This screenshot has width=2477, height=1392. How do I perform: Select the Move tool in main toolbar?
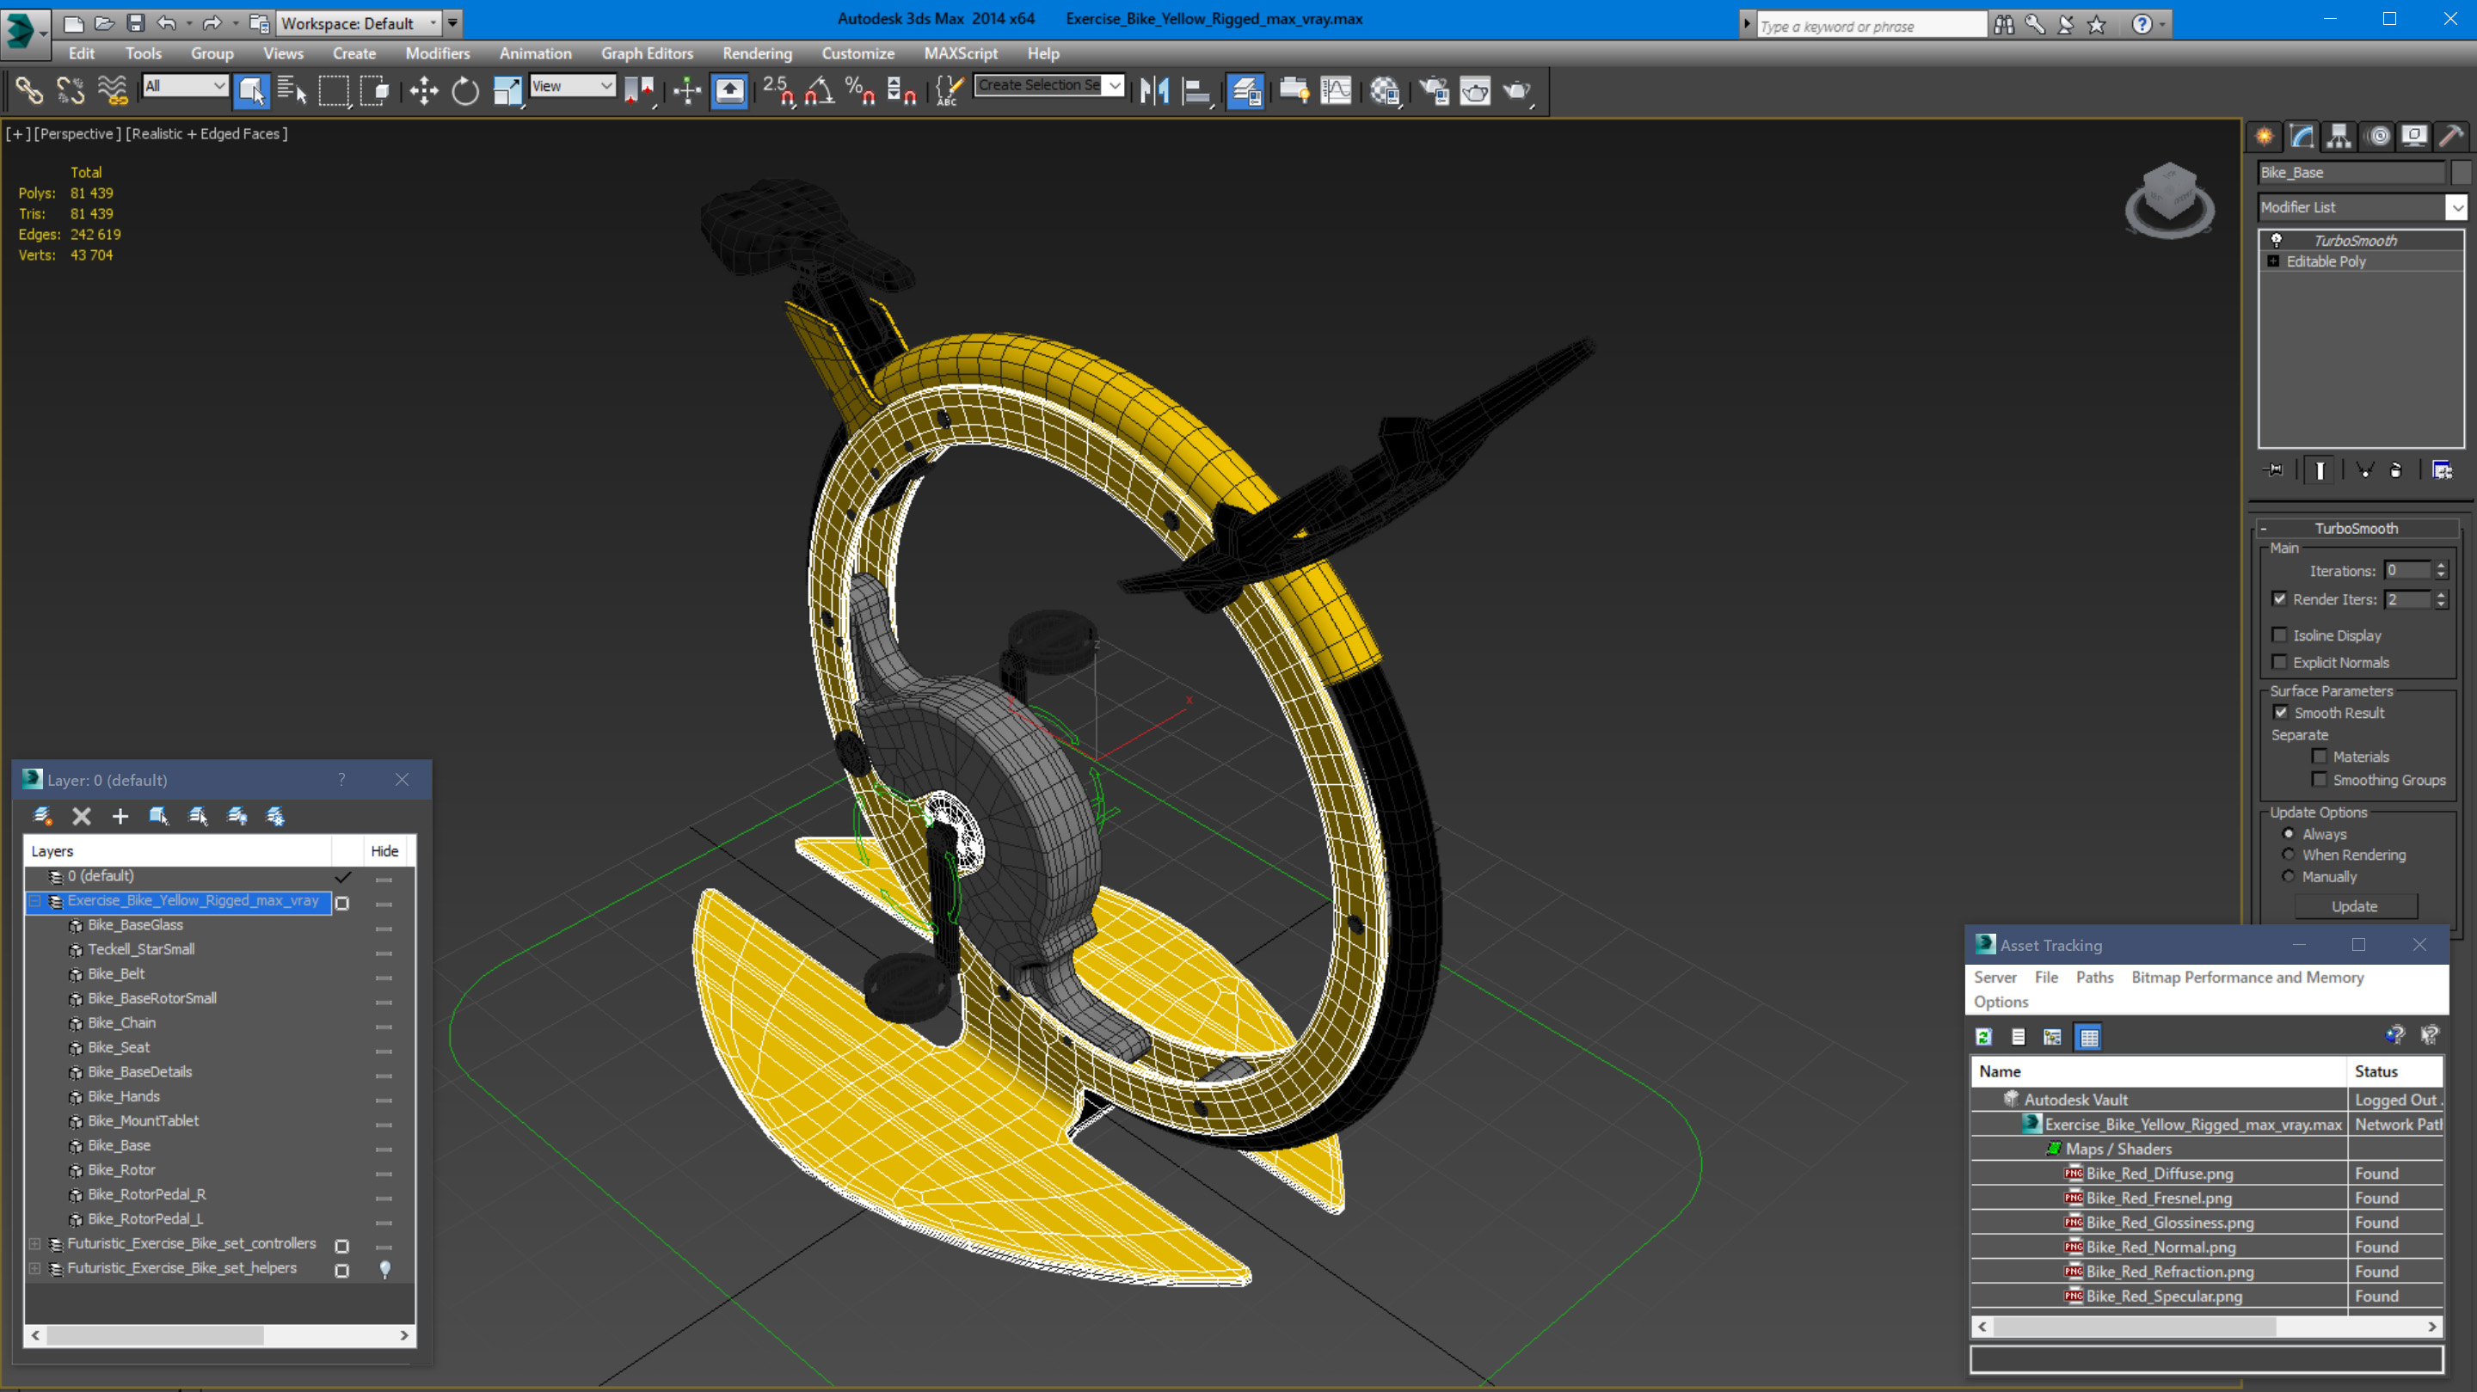[x=423, y=91]
